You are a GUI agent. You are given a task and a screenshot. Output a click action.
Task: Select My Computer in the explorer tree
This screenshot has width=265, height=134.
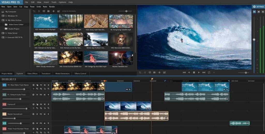(x=11, y=12)
